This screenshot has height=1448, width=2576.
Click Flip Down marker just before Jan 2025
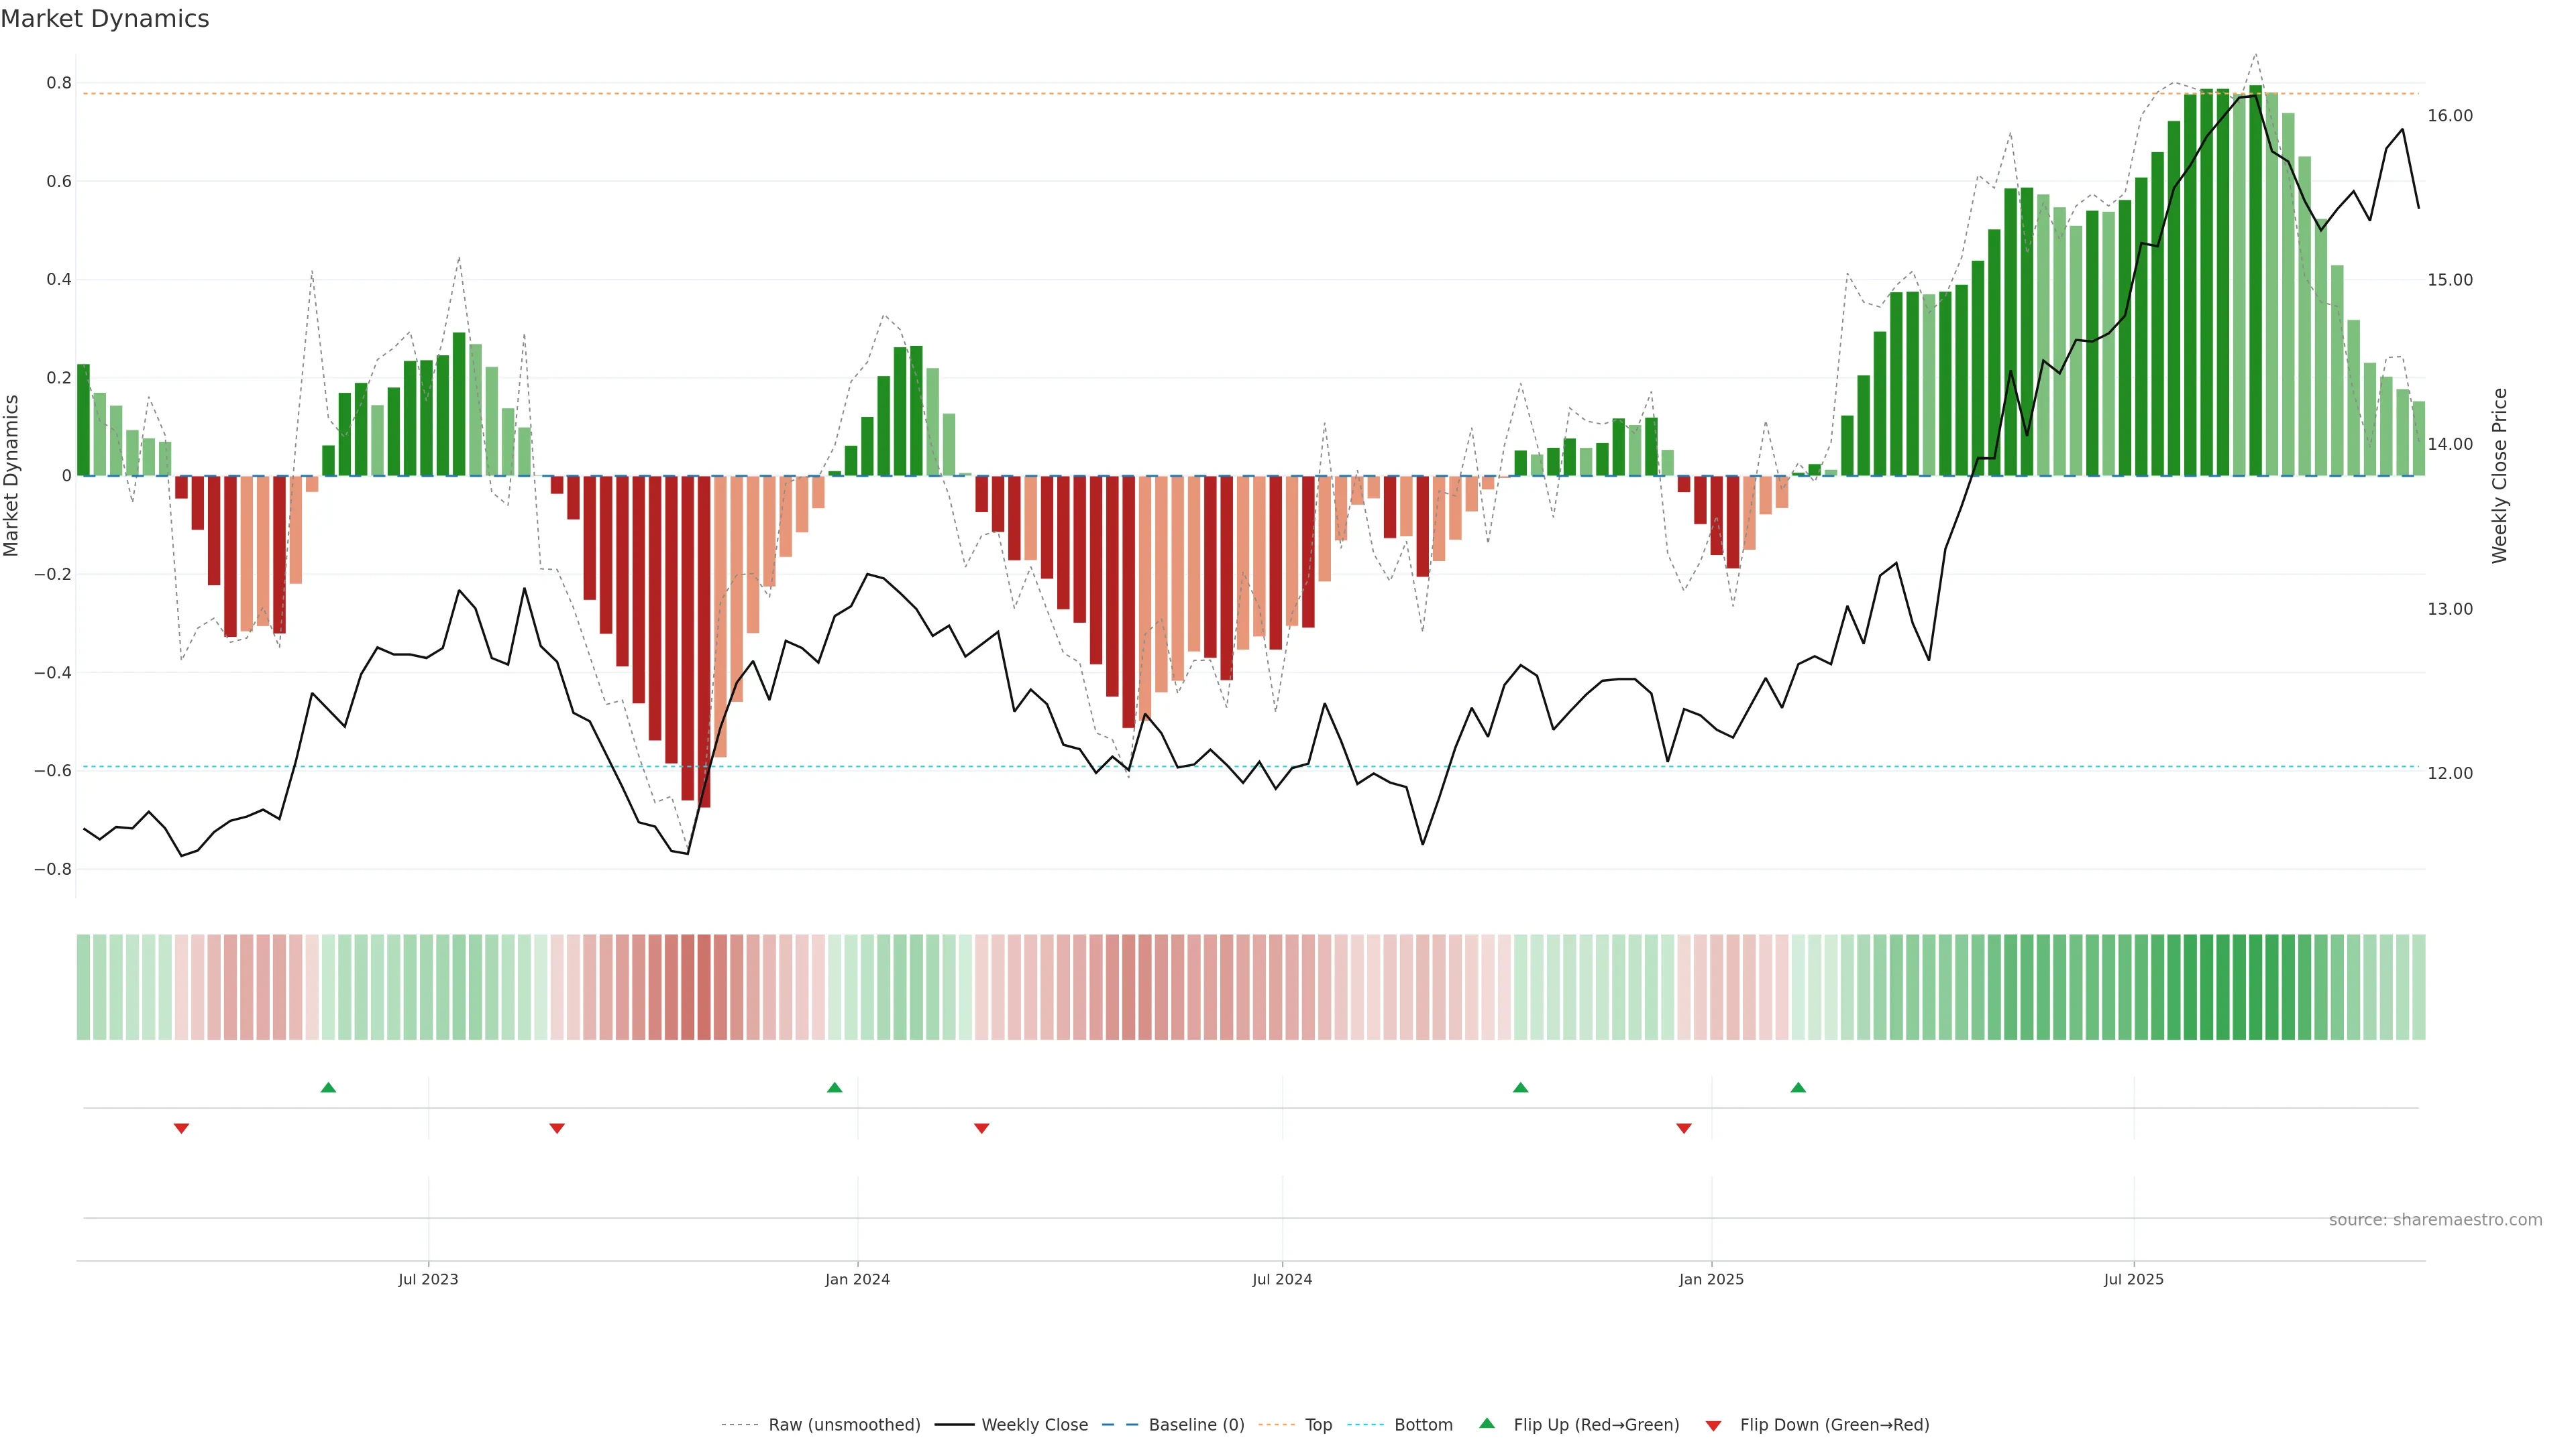coord(1684,1128)
